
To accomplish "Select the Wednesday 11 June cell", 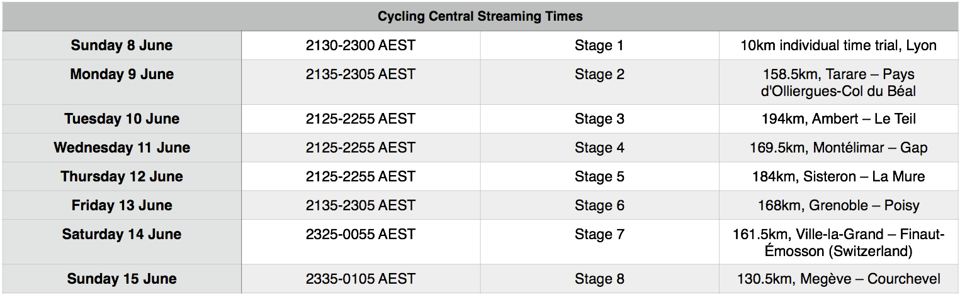I will 121,148.
